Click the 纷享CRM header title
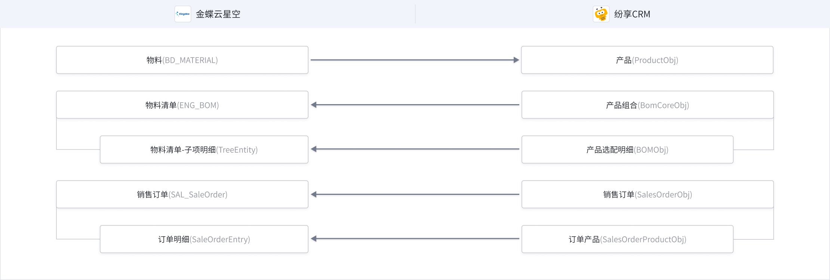The width and height of the screenshot is (830, 280). click(x=632, y=14)
